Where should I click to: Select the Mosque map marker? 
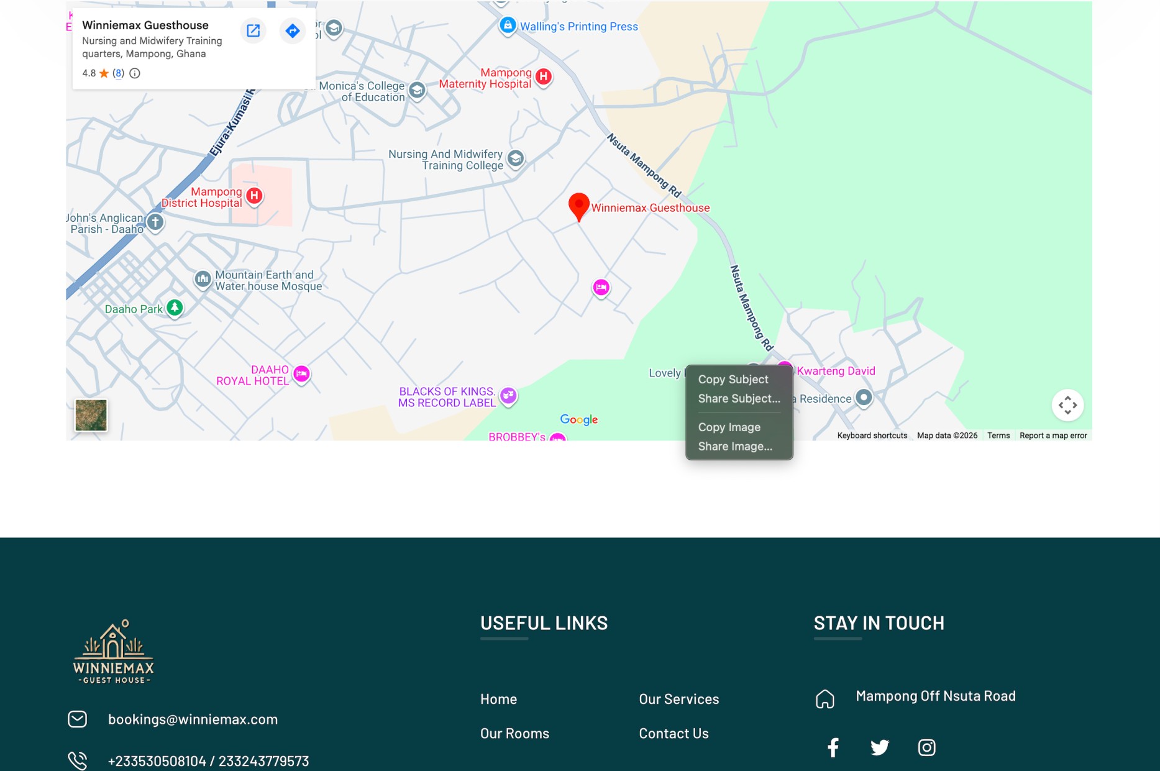coord(203,280)
